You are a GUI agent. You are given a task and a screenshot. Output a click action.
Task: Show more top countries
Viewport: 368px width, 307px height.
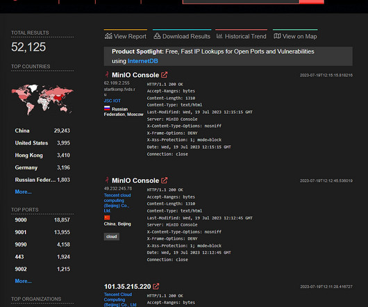23,192
